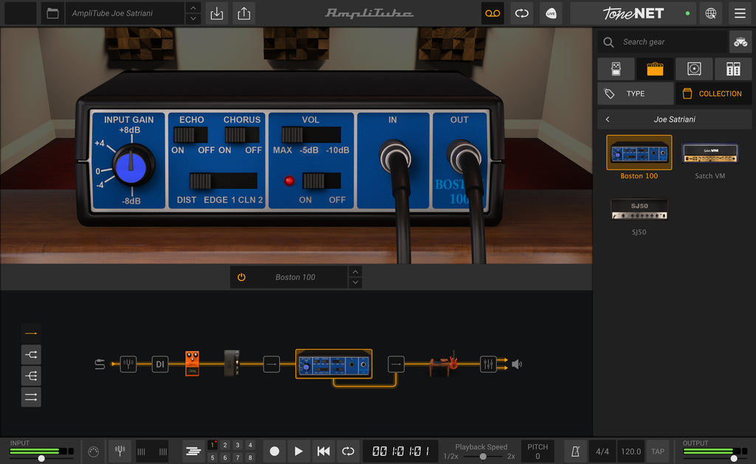Open the tape recorder icon
Image resolution: width=756 pixels, height=464 pixels.
(x=492, y=13)
